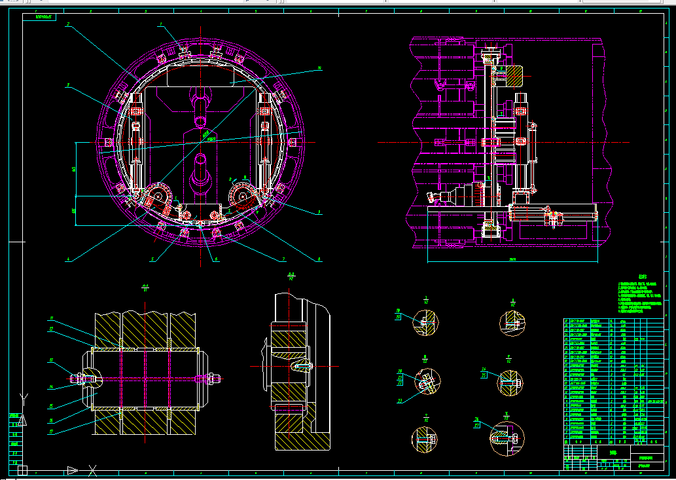Click the A-A section view title label
The height and width of the screenshot is (480, 676).
pos(145,287)
